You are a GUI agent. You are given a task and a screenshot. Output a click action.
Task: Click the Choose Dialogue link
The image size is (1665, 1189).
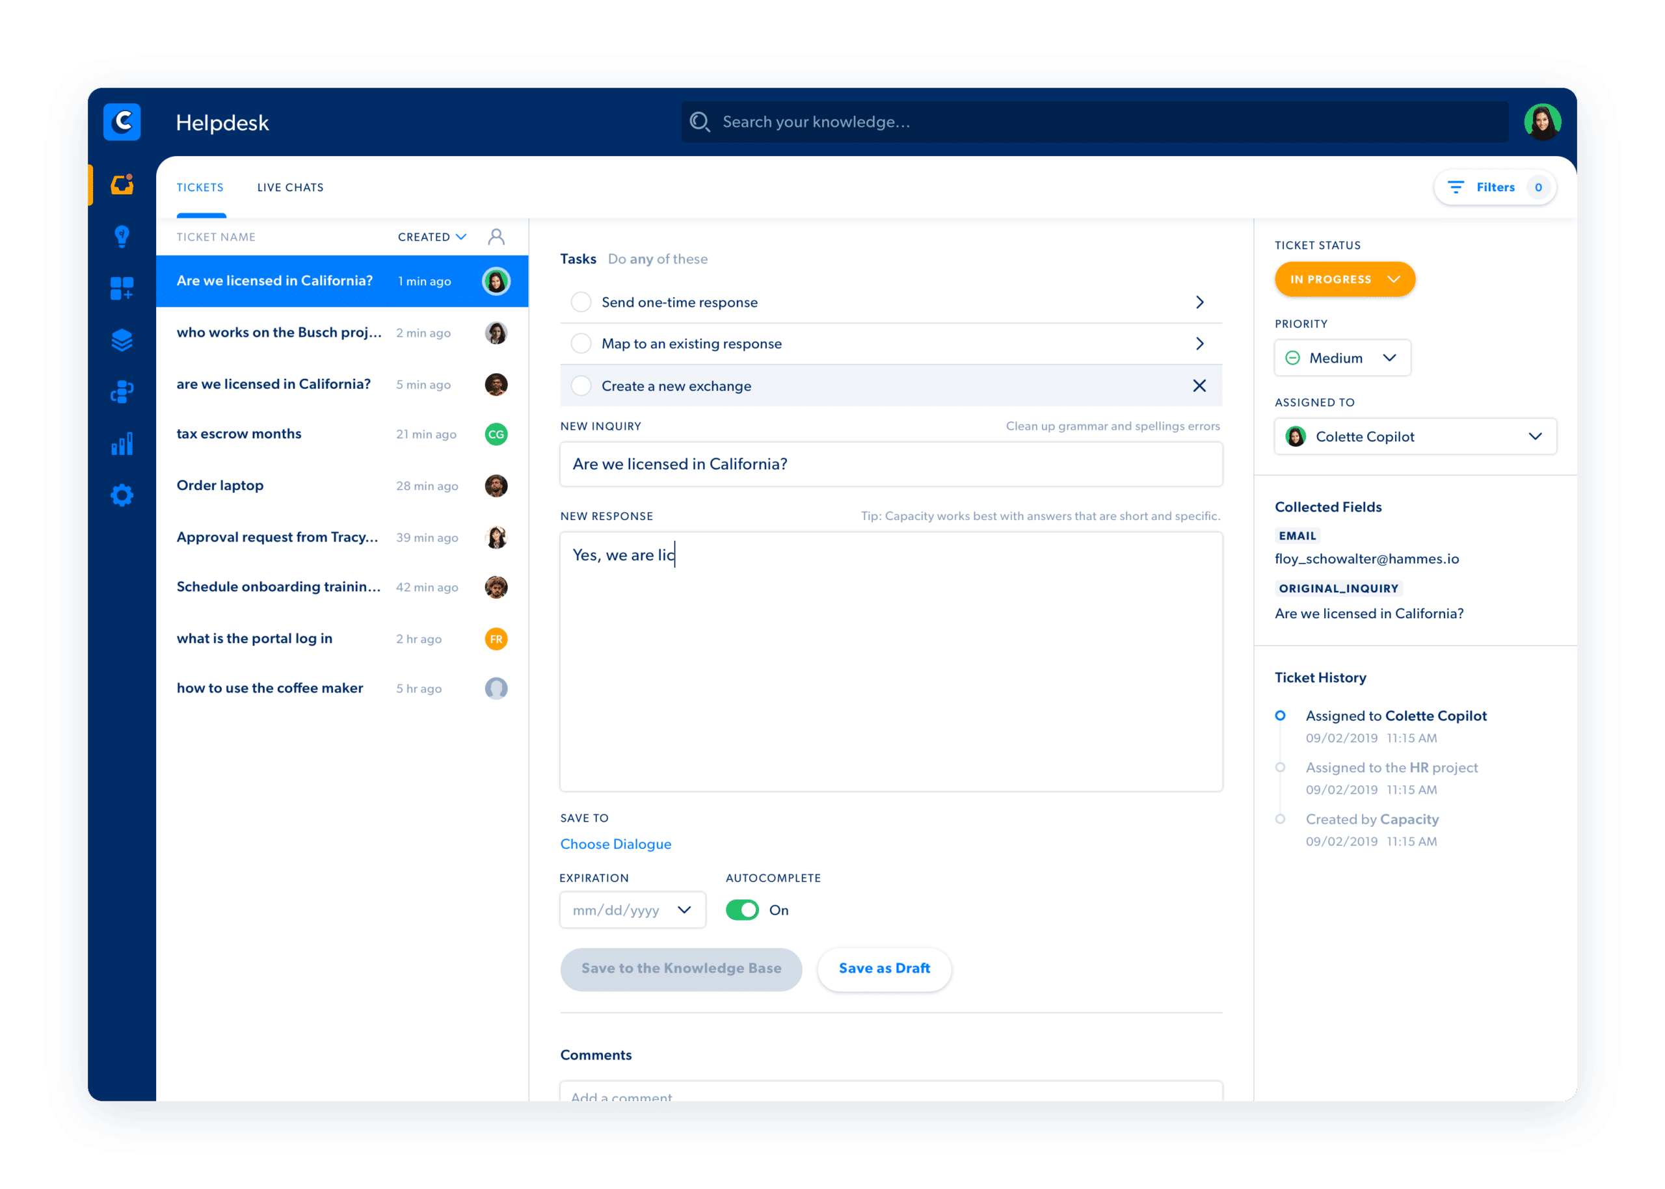(x=615, y=844)
